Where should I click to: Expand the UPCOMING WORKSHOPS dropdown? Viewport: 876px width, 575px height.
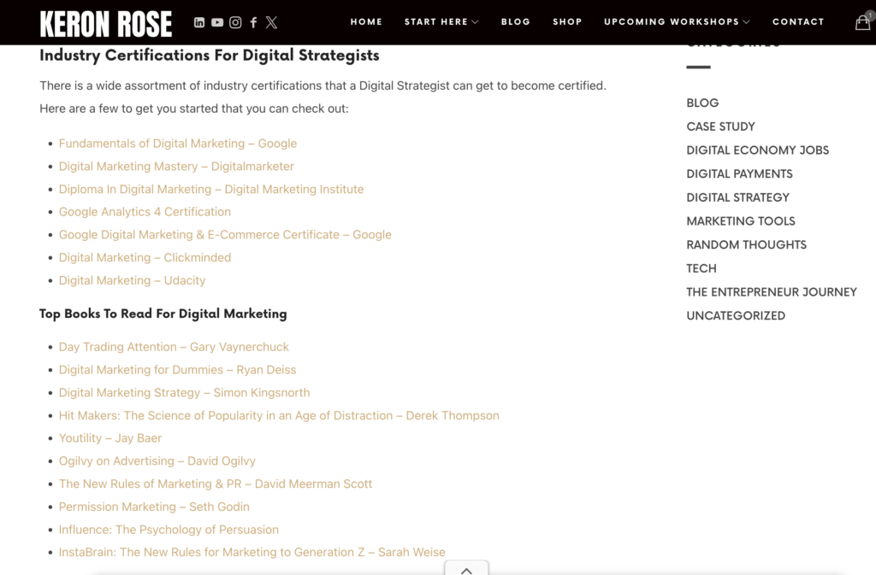(x=676, y=22)
